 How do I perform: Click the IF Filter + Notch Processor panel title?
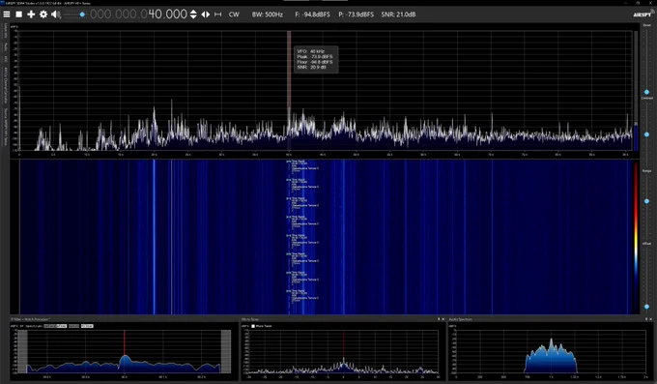(x=30, y=319)
